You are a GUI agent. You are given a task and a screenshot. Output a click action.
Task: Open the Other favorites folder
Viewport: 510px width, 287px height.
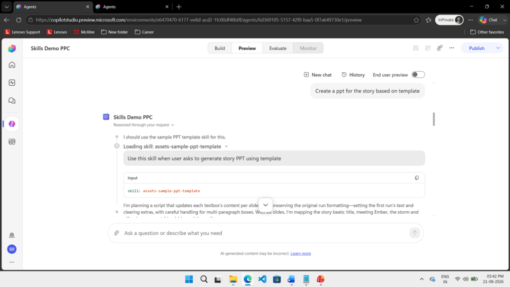point(487,32)
